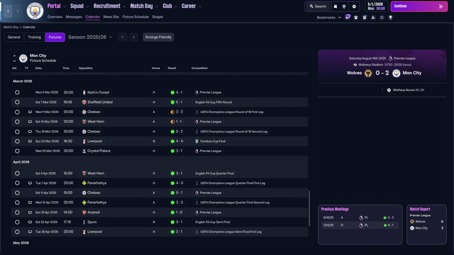Image resolution: width=454 pixels, height=255 pixels.
Task: Click the Molineux Stadium icon
Action: coord(355,65)
